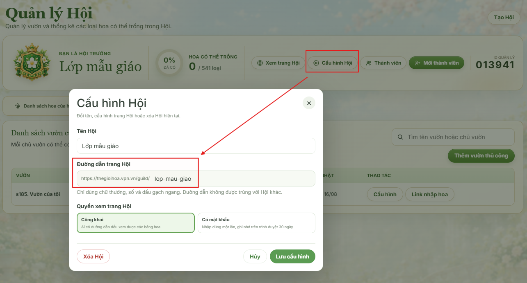
Task: Click the globe icon on Xem trang Hội
Action: tap(260, 63)
